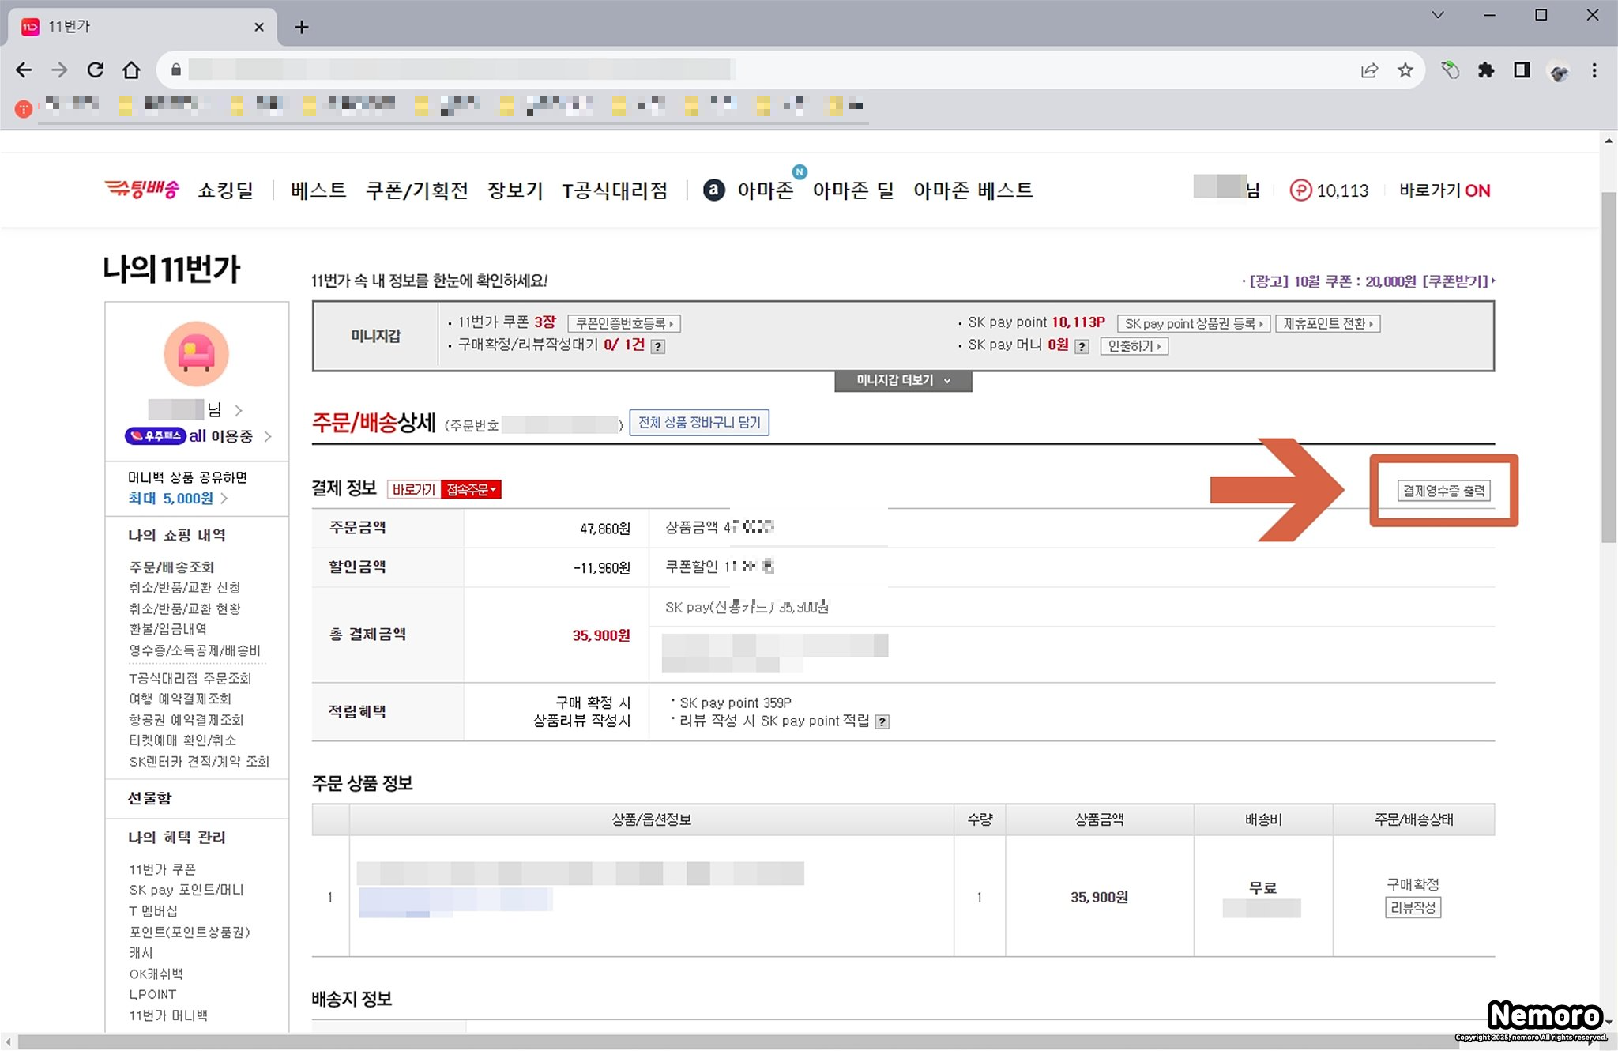The height and width of the screenshot is (1051, 1618).
Task: Click the help icon beside SK pay 머니
Action: coord(1082,346)
